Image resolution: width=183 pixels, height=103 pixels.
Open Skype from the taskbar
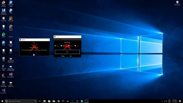(82, 101)
